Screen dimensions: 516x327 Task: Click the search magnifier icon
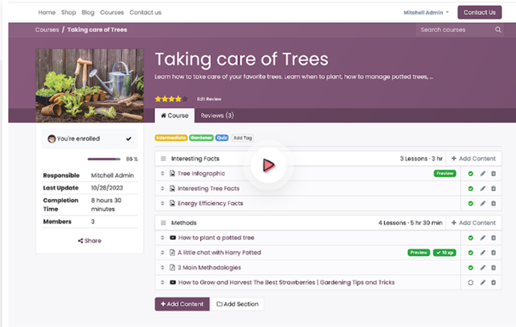(498, 30)
